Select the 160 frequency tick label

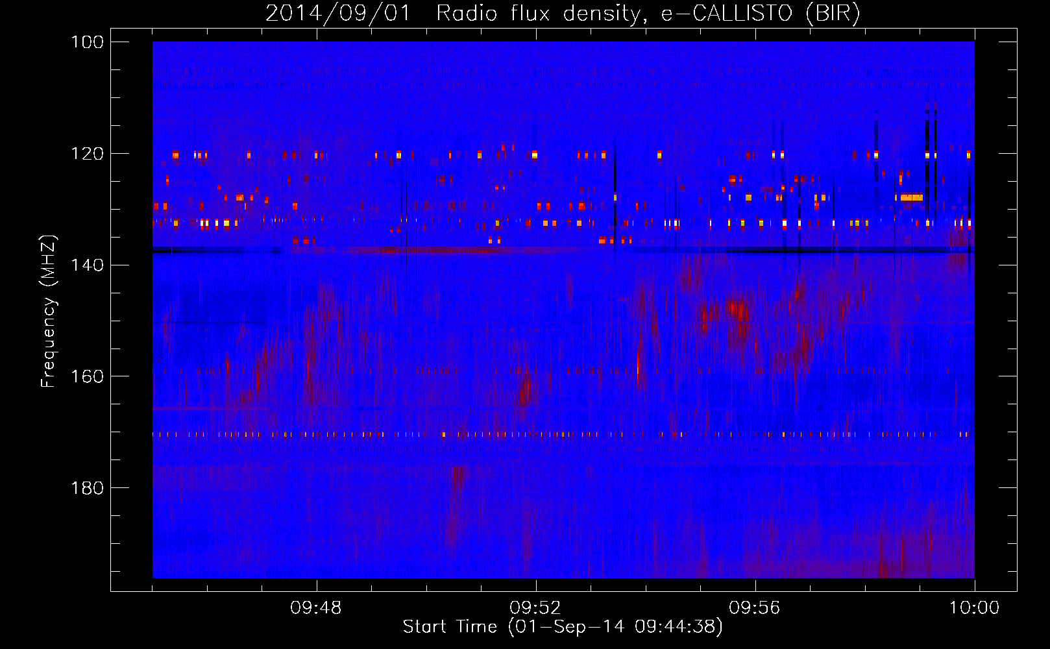click(87, 377)
